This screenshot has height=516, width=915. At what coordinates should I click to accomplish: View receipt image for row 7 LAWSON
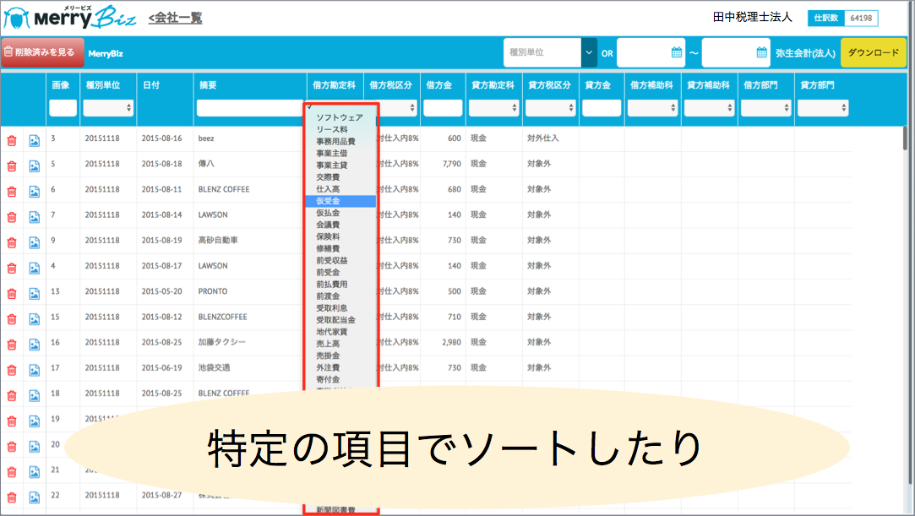coord(35,217)
